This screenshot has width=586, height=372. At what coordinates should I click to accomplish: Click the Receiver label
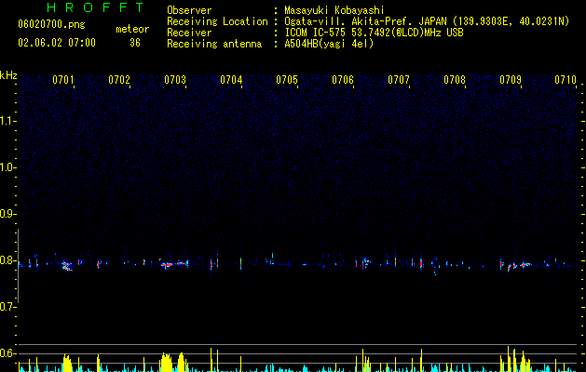[x=189, y=33]
